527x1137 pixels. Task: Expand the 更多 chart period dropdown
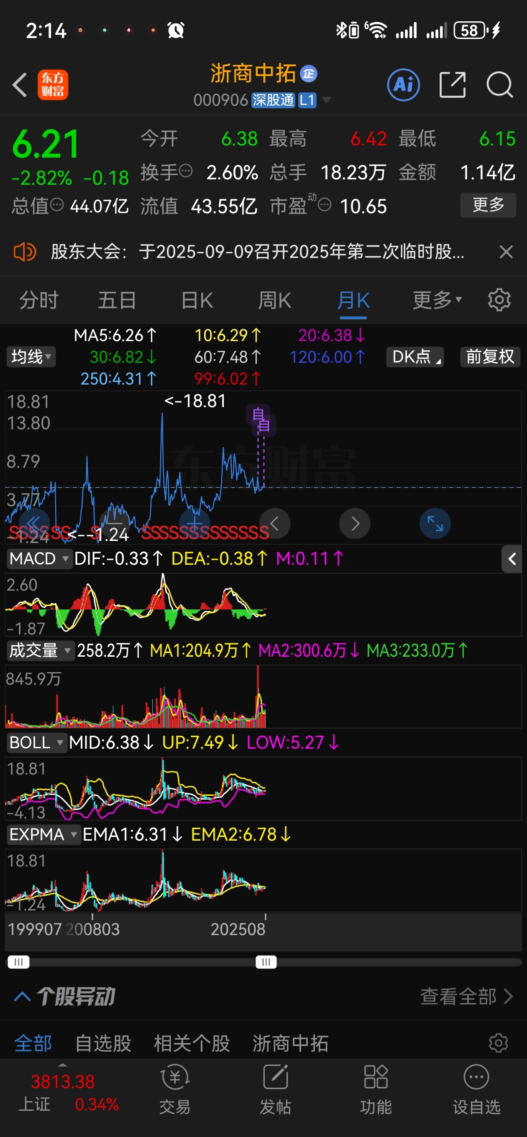click(x=437, y=300)
